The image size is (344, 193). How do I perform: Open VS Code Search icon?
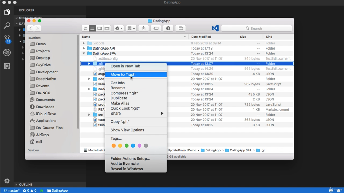(x=7, y=25)
